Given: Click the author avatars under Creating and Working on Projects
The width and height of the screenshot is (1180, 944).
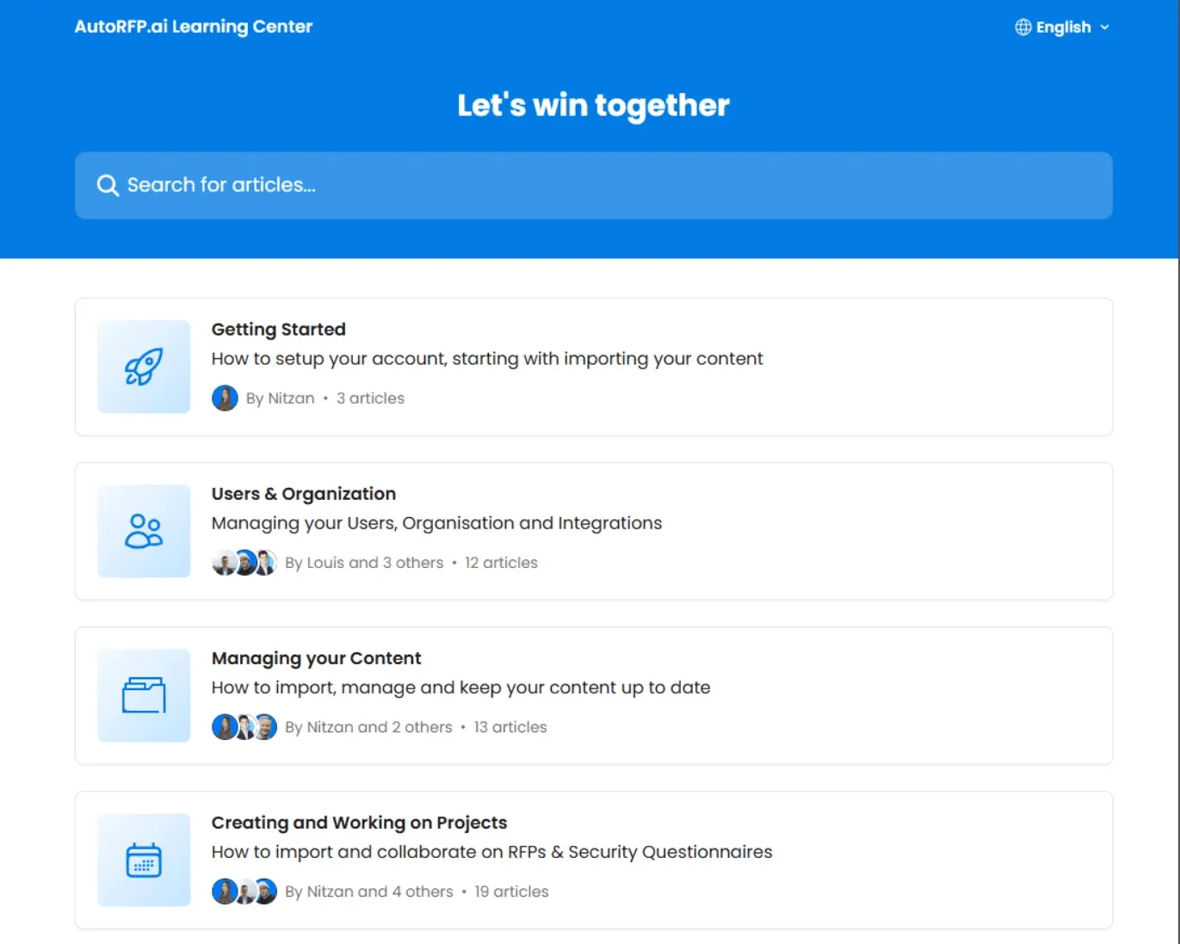Looking at the screenshot, I should [244, 892].
